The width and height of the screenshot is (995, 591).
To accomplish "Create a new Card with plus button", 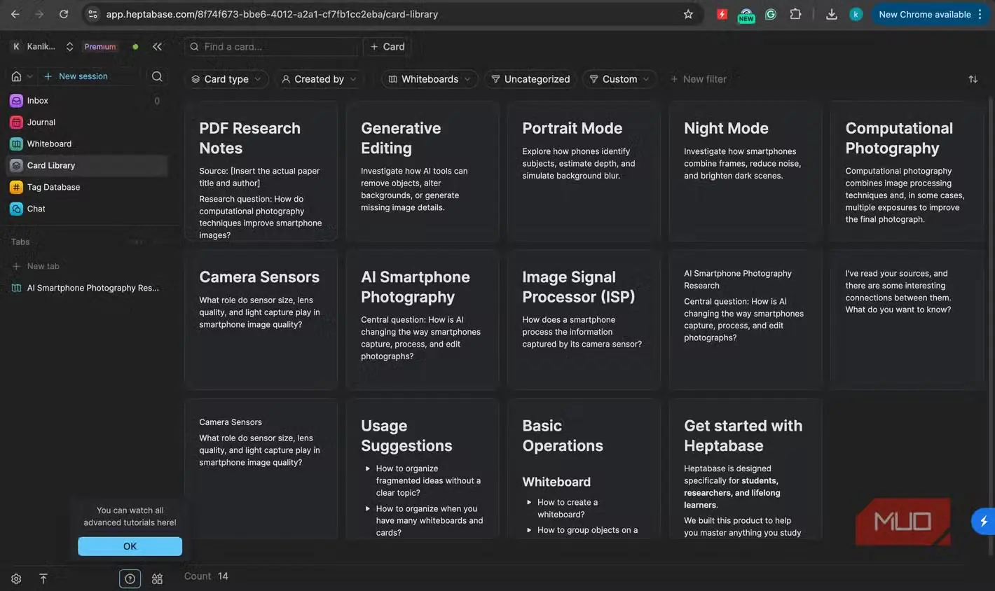I will tap(387, 47).
